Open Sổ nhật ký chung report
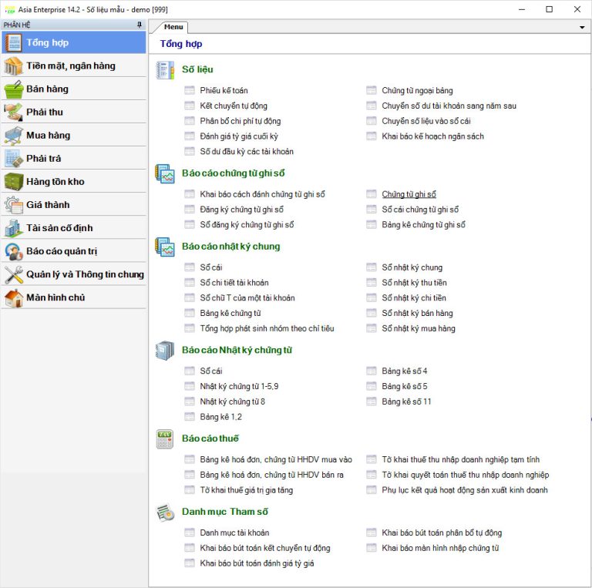This screenshot has width=592, height=588. click(412, 267)
